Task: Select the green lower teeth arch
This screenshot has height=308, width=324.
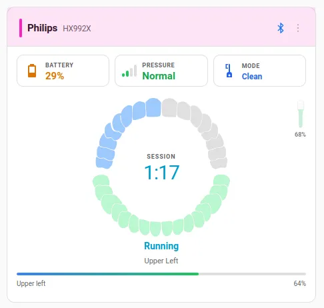Action: [x=161, y=207]
